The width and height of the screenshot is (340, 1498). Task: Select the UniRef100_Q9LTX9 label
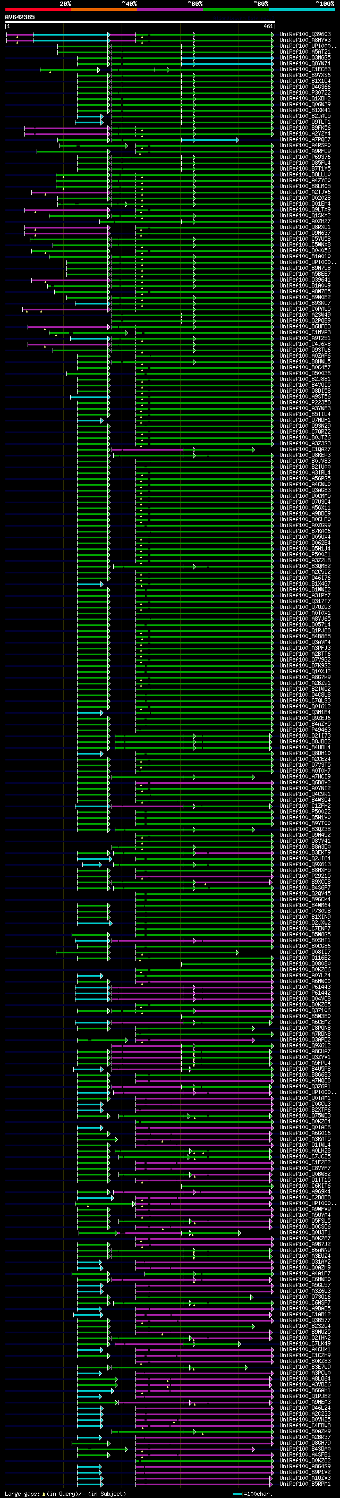[305, 209]
